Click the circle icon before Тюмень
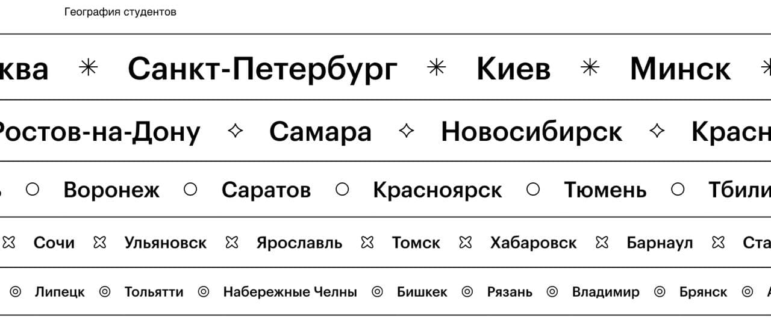771x331 pixels. [533, 190]
